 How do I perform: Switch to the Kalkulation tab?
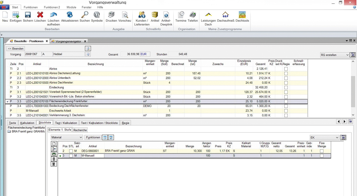click(x=27, y=123)
